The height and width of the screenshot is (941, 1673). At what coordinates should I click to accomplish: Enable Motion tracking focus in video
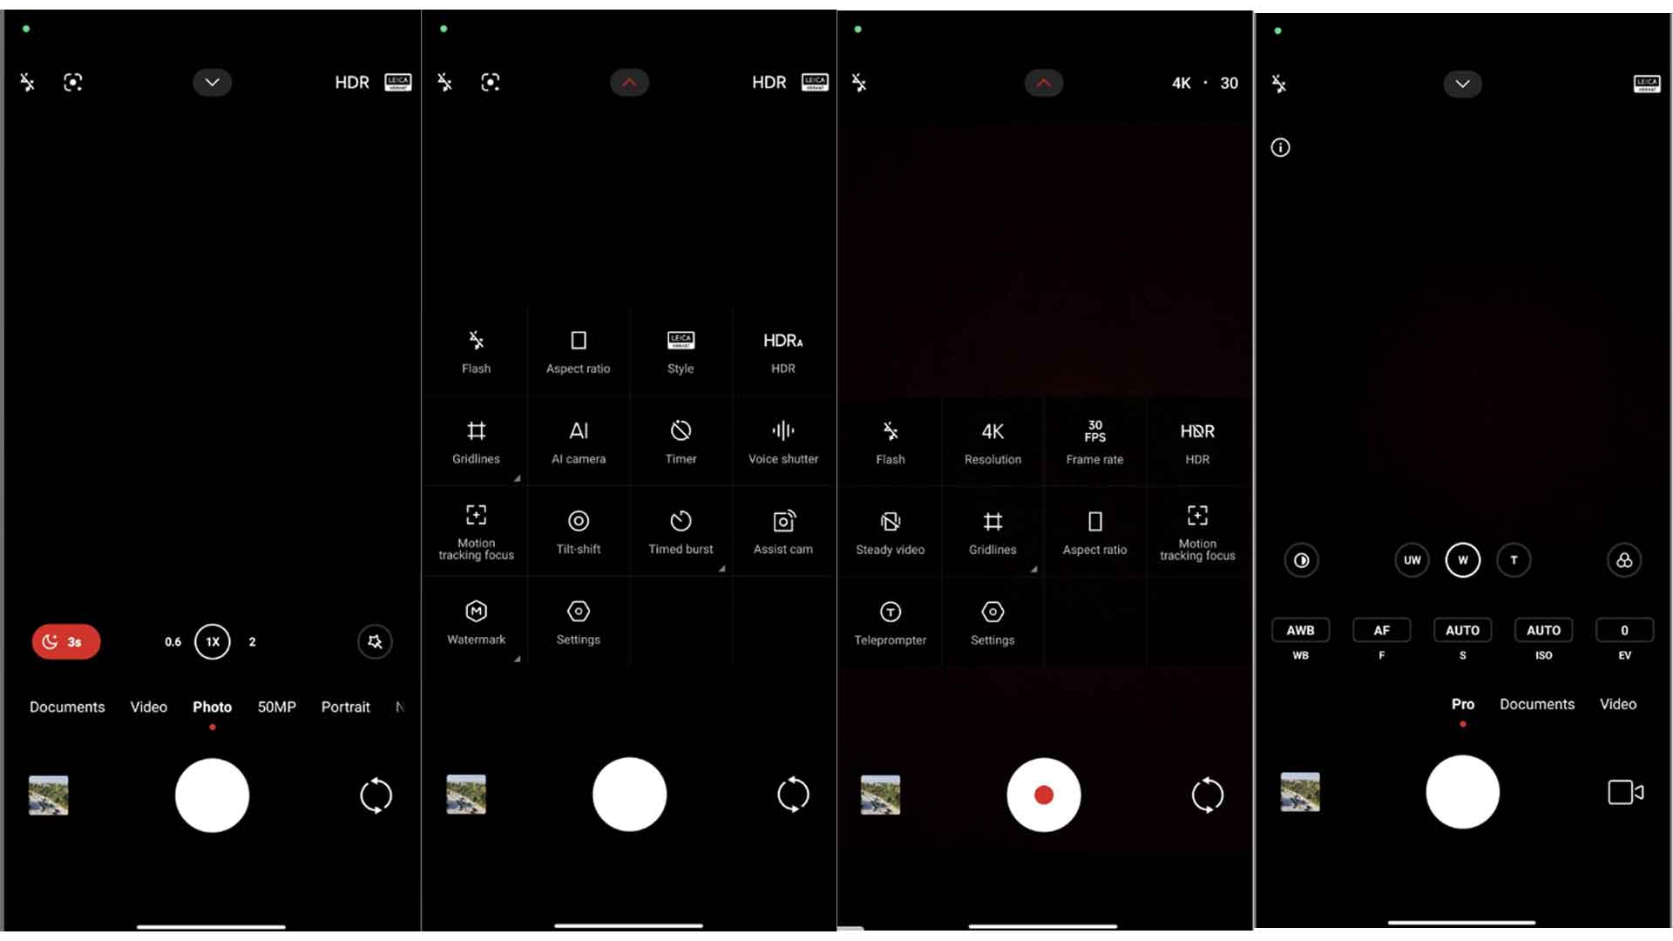click(1197, 532)
